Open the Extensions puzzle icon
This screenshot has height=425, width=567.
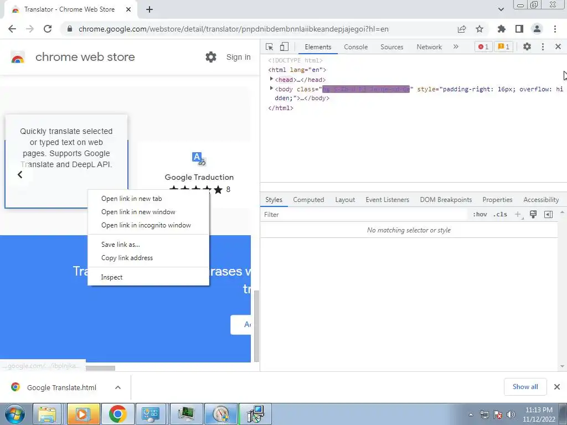pyautogui.click(x=502, y=29)
